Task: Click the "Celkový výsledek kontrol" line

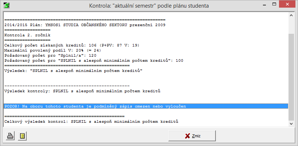Action: coord(91,121)
